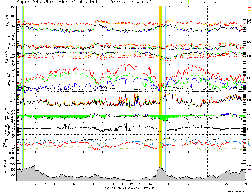Select the thick orange vertical bar at hour 15

[160, 82]
